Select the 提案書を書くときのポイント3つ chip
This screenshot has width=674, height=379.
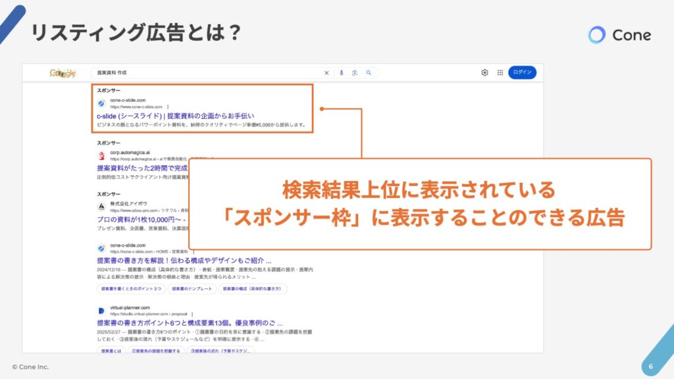131,289
